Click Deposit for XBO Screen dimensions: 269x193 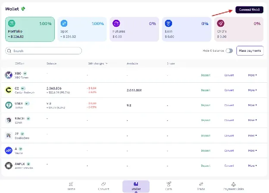tap(206, 75)
